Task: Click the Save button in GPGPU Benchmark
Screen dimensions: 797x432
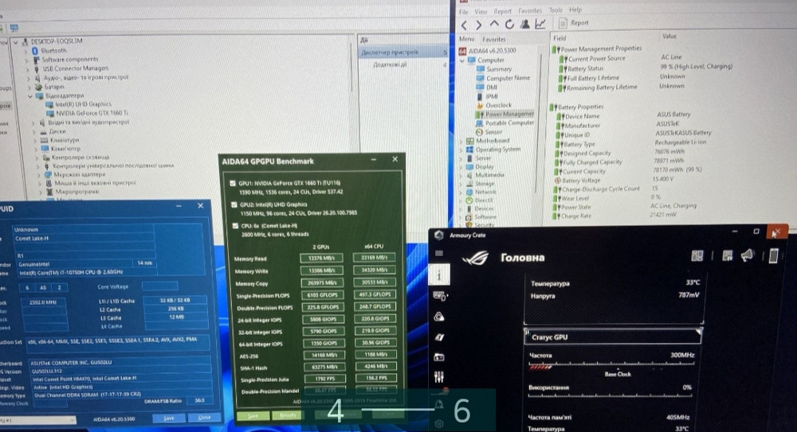Action: 252,414
